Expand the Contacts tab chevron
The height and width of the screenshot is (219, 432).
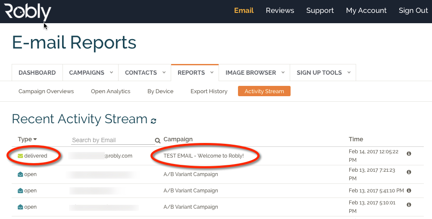click(164, 73)
